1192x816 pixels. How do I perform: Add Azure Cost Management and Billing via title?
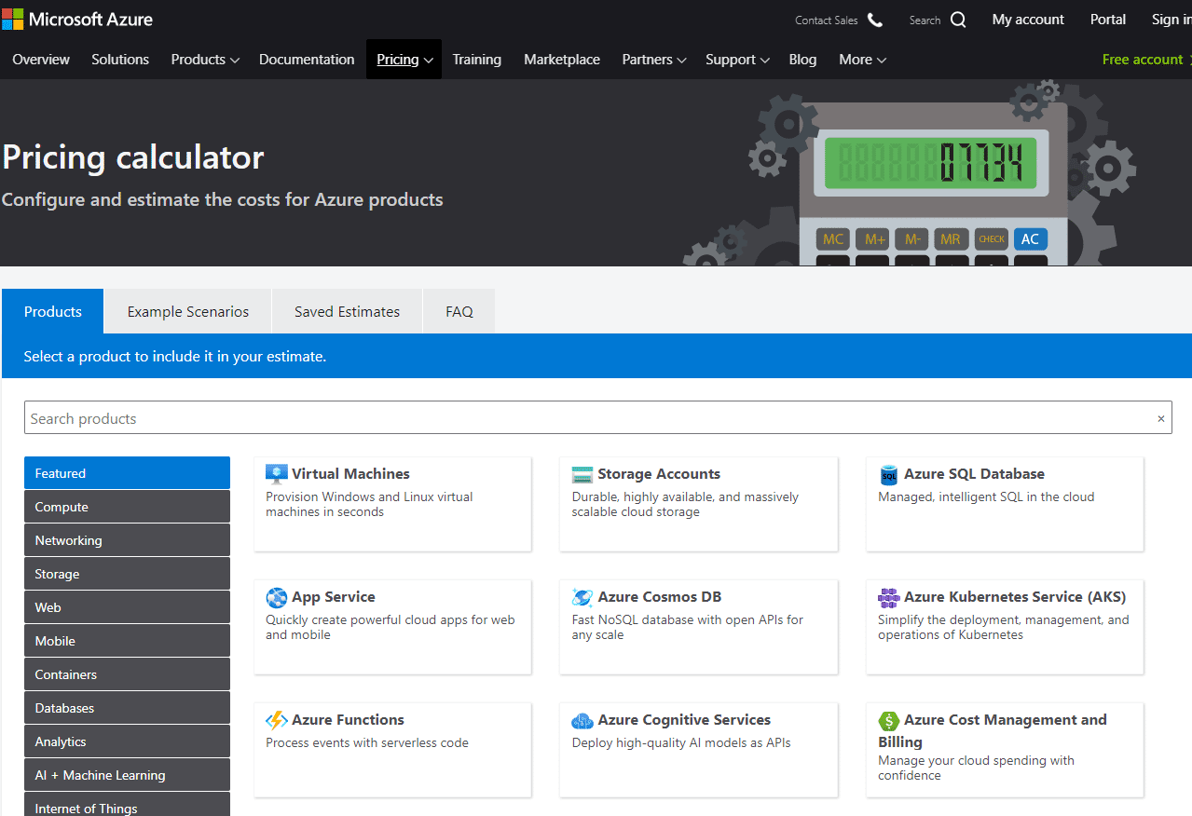tap(993, 731)
